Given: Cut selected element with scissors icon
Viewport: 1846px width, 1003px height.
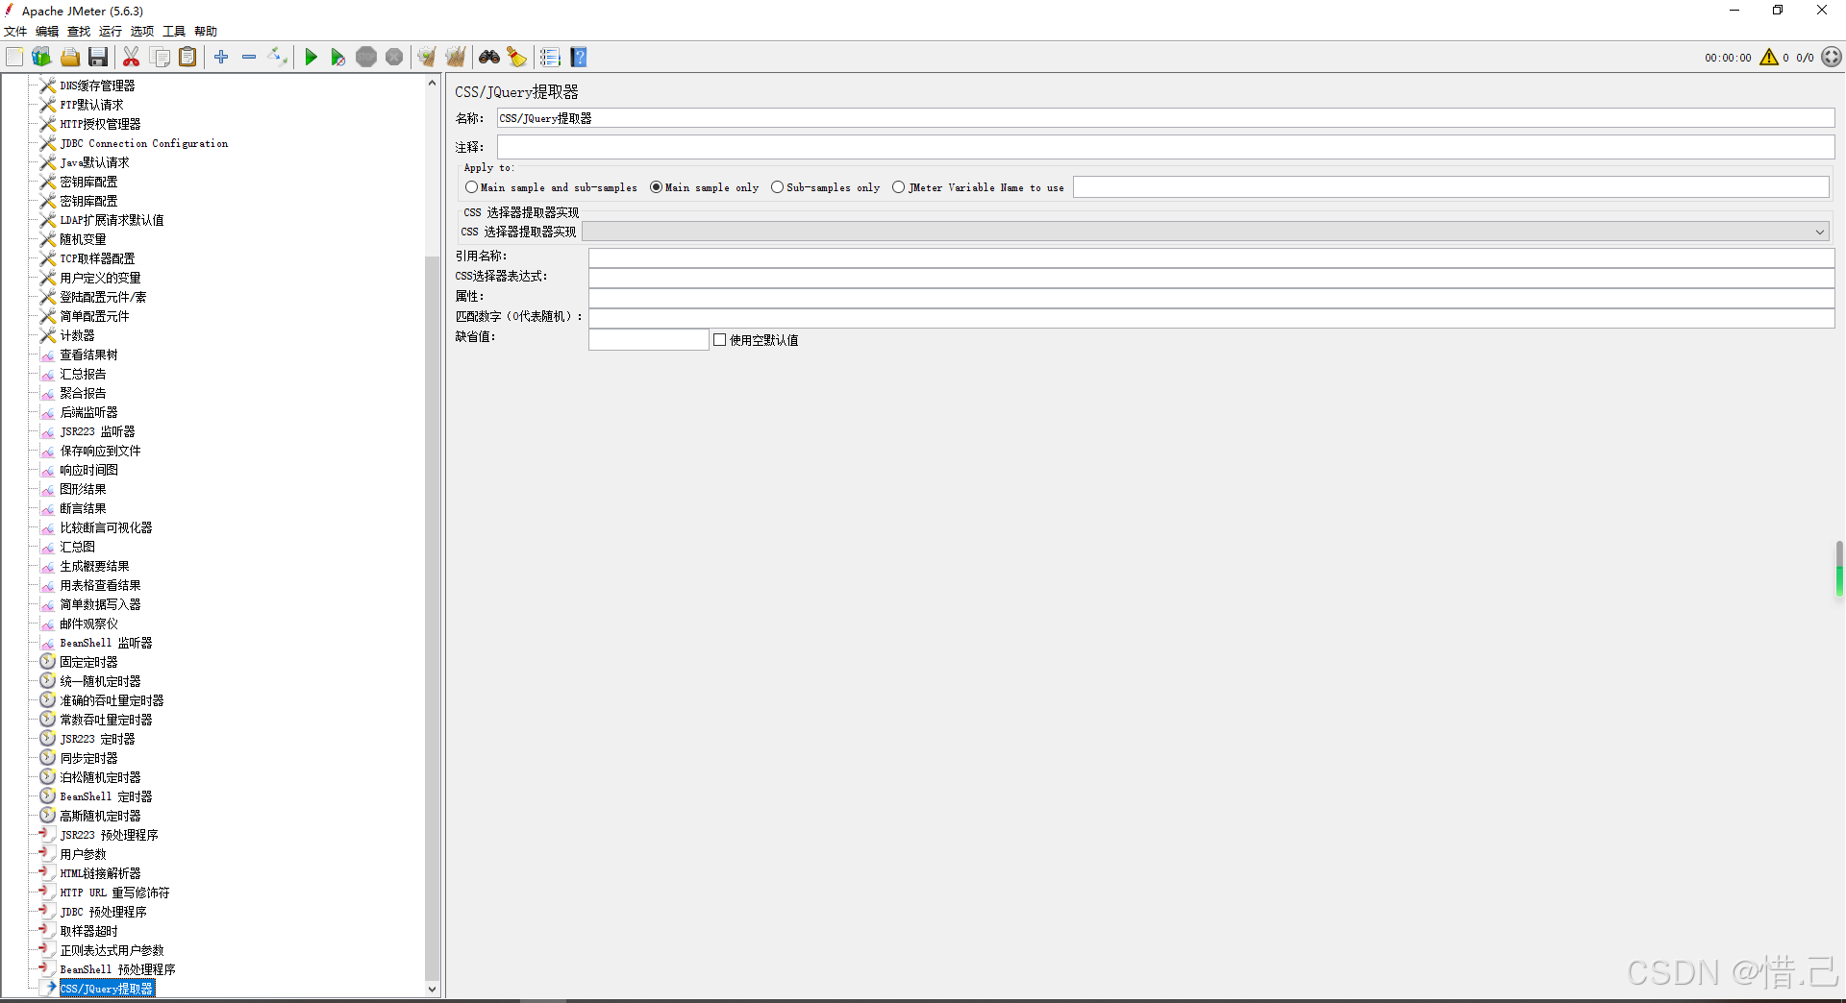Looking at the screenshot, I should point(132,58).
